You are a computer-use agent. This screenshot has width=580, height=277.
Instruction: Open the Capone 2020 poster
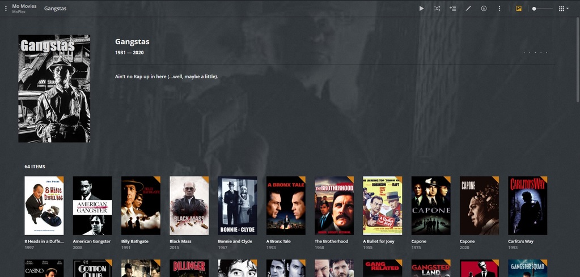click(x=480, y=206)
